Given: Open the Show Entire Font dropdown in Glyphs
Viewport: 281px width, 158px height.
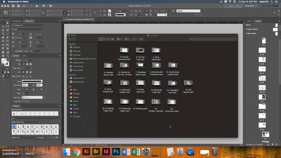Looking at the screenshot, I should coord(28,122).
